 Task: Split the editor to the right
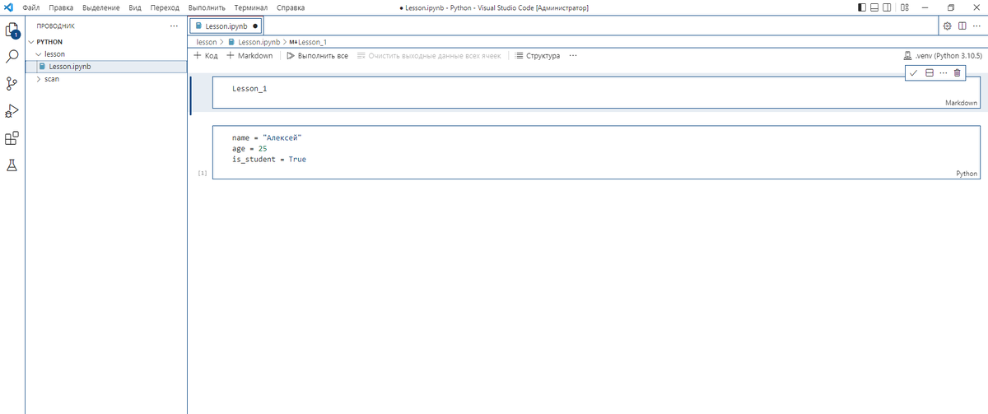[962, 26]
